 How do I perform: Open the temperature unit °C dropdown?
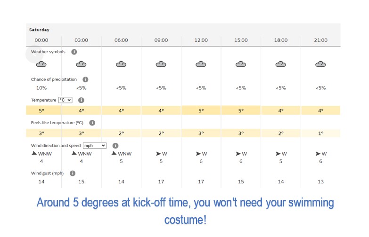click(66, 100)
